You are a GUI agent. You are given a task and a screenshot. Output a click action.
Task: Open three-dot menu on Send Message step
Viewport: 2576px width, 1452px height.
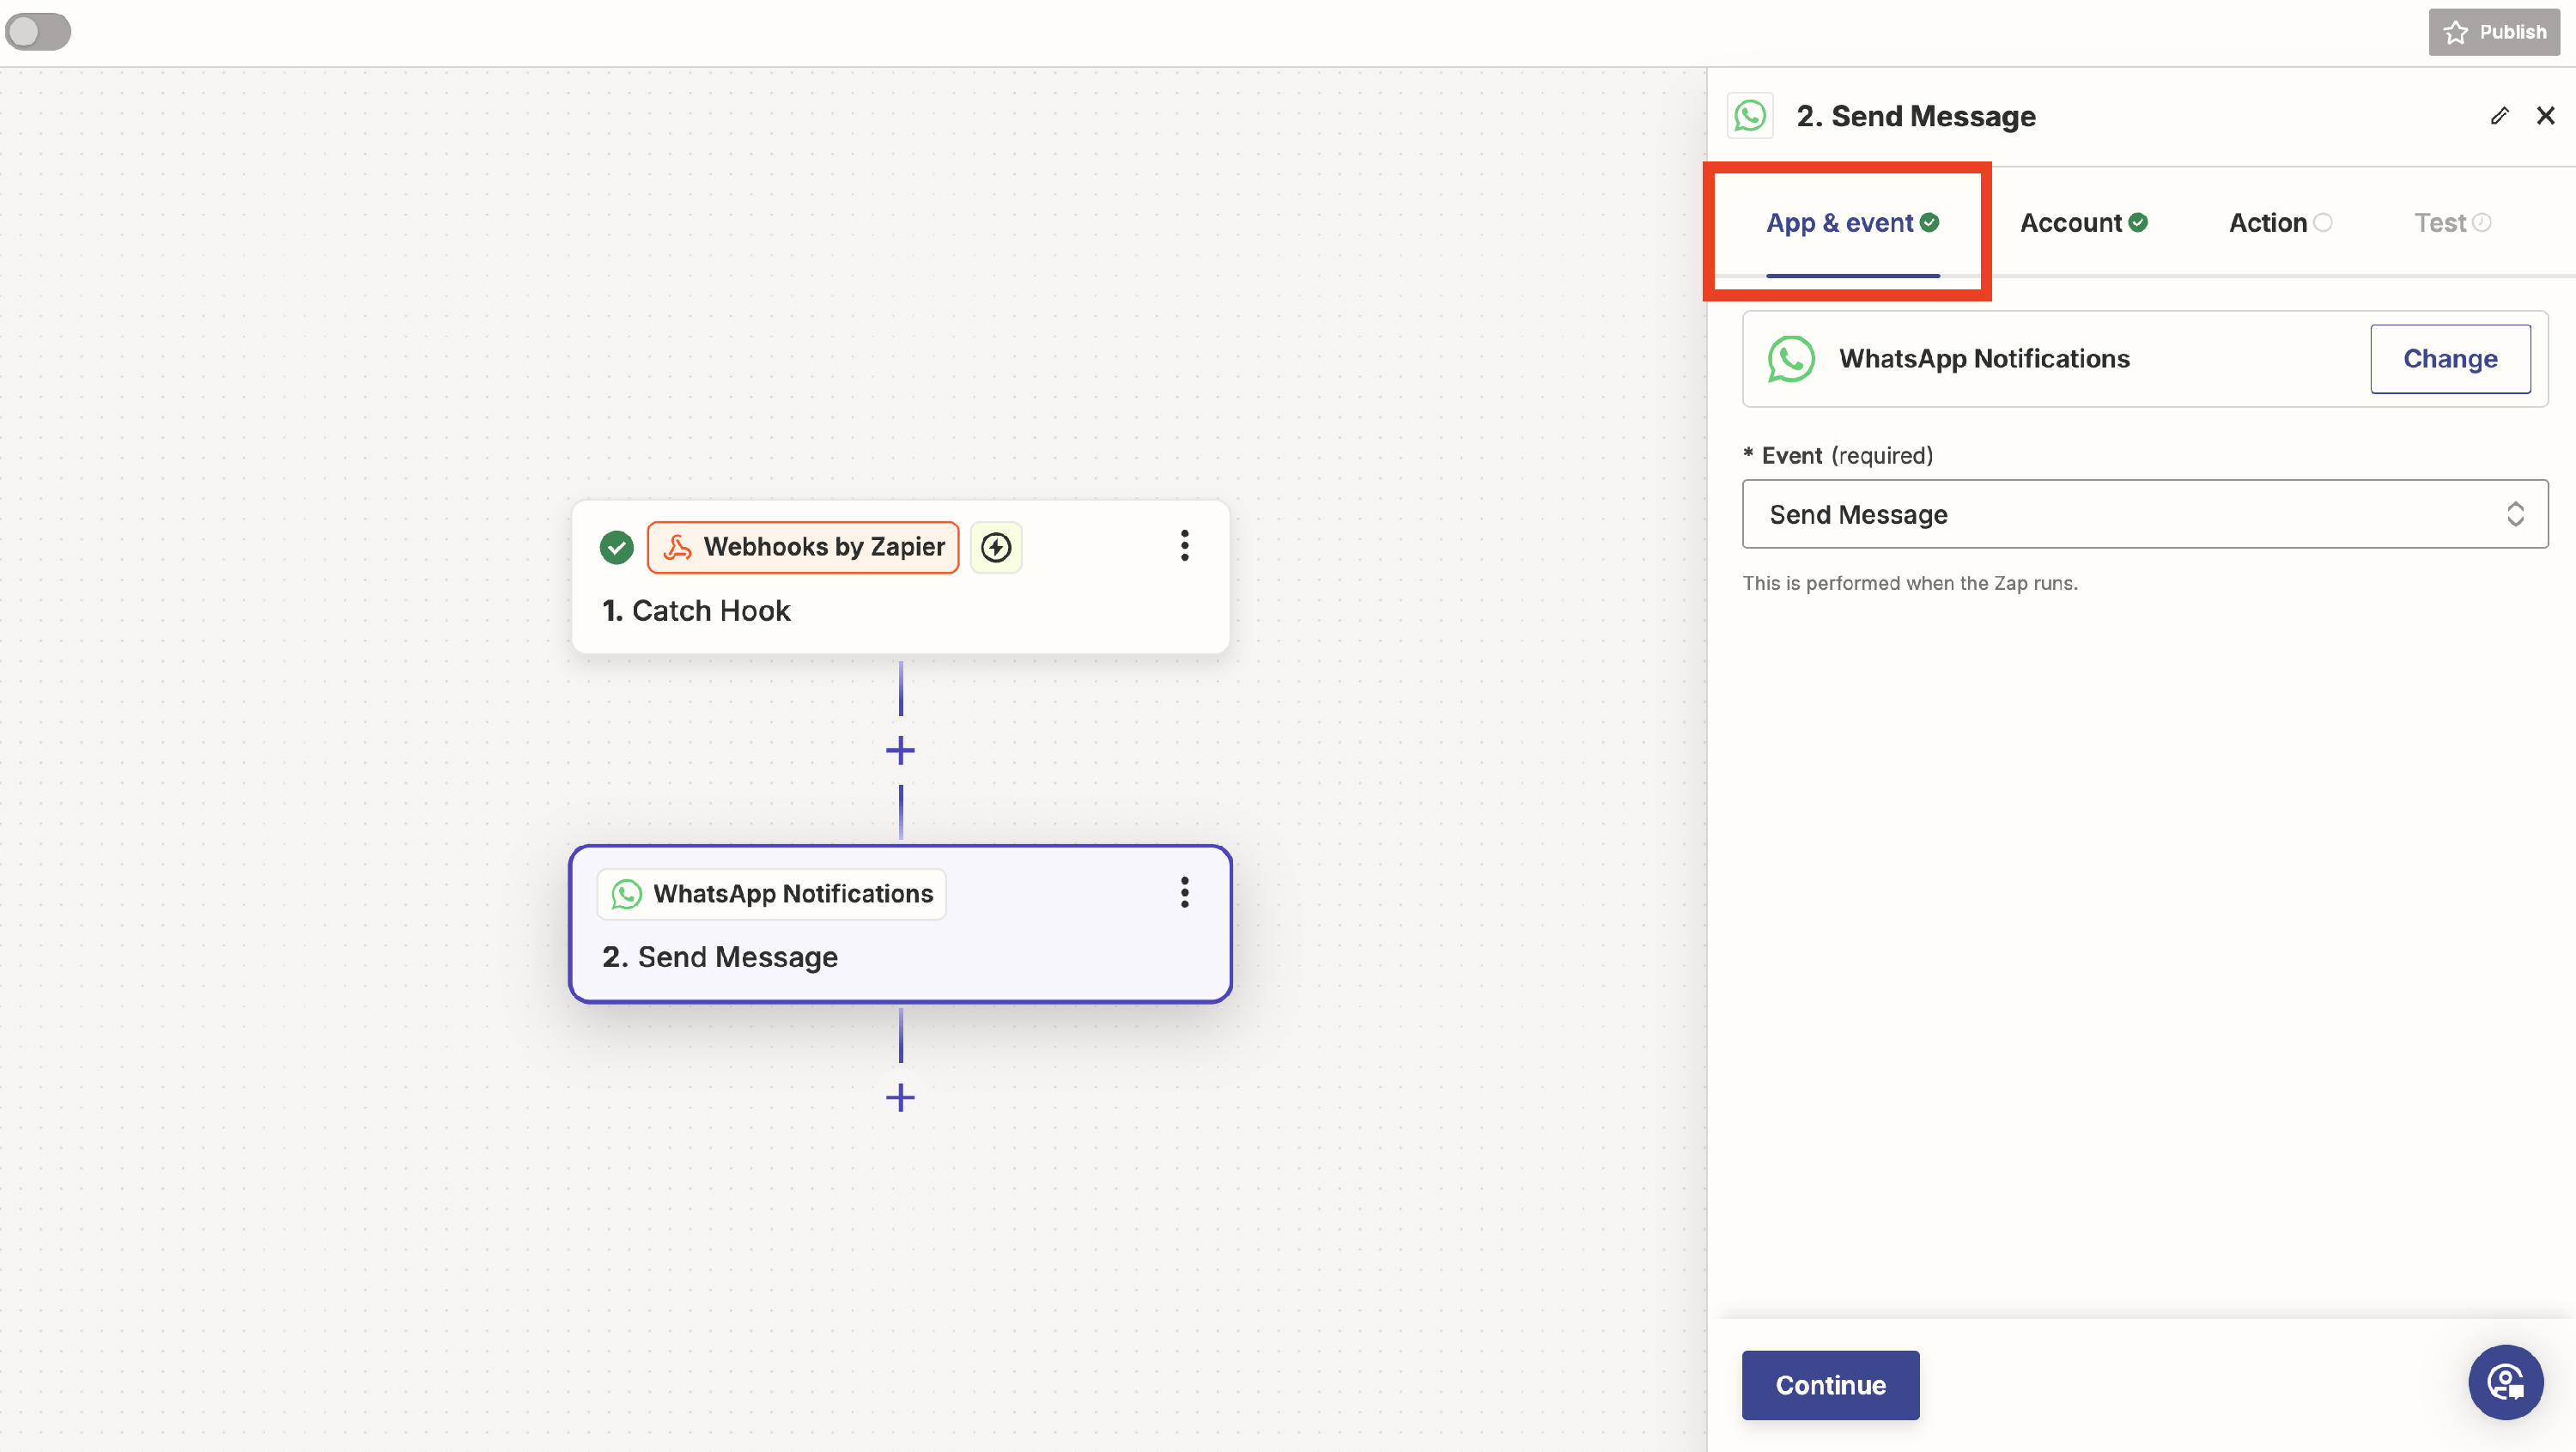coord(1184,892)
